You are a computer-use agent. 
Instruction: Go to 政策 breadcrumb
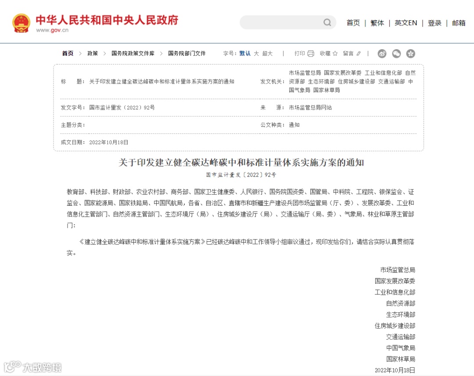pyautogui.click(x=93, y=54)
